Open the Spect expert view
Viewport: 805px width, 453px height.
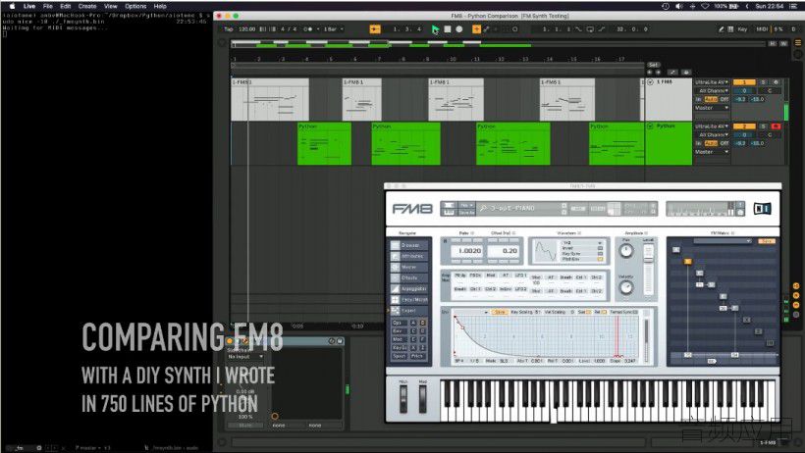click(x=399, y=356)
